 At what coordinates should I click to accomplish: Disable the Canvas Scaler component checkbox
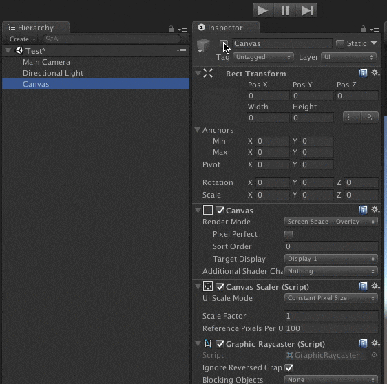[220, 286]
